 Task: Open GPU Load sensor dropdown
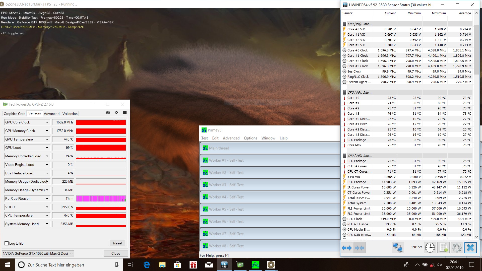point(47,148)
